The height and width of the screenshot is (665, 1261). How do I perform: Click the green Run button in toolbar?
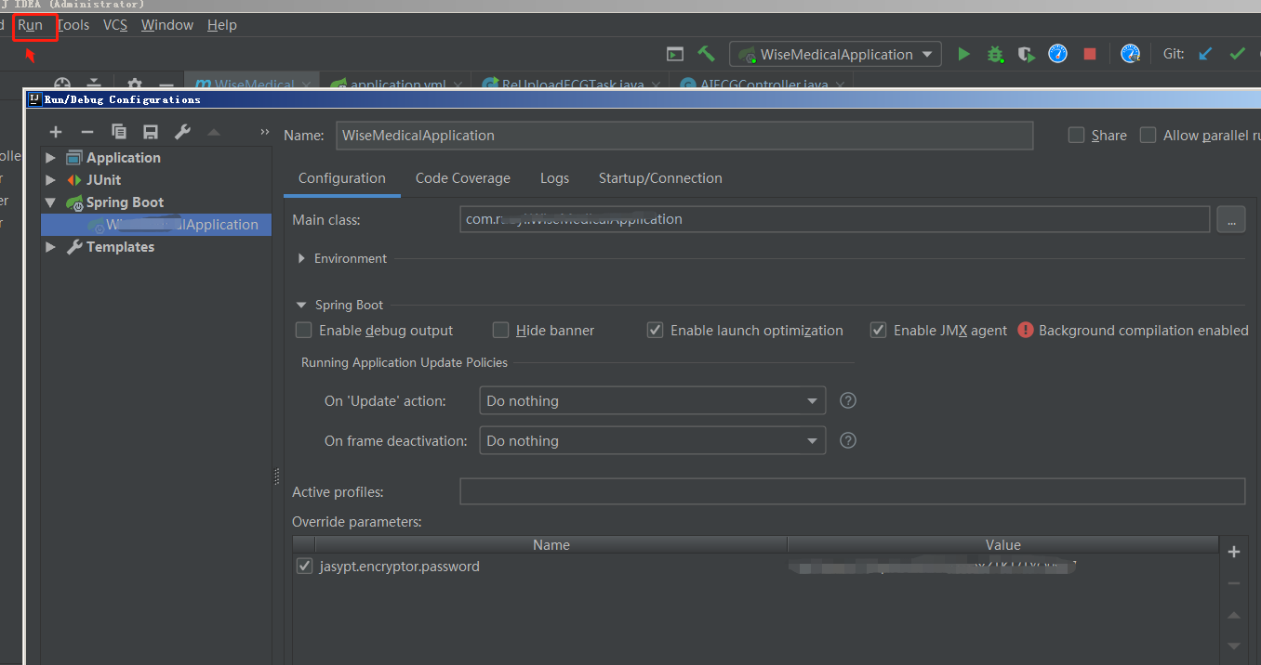[963, 54]
